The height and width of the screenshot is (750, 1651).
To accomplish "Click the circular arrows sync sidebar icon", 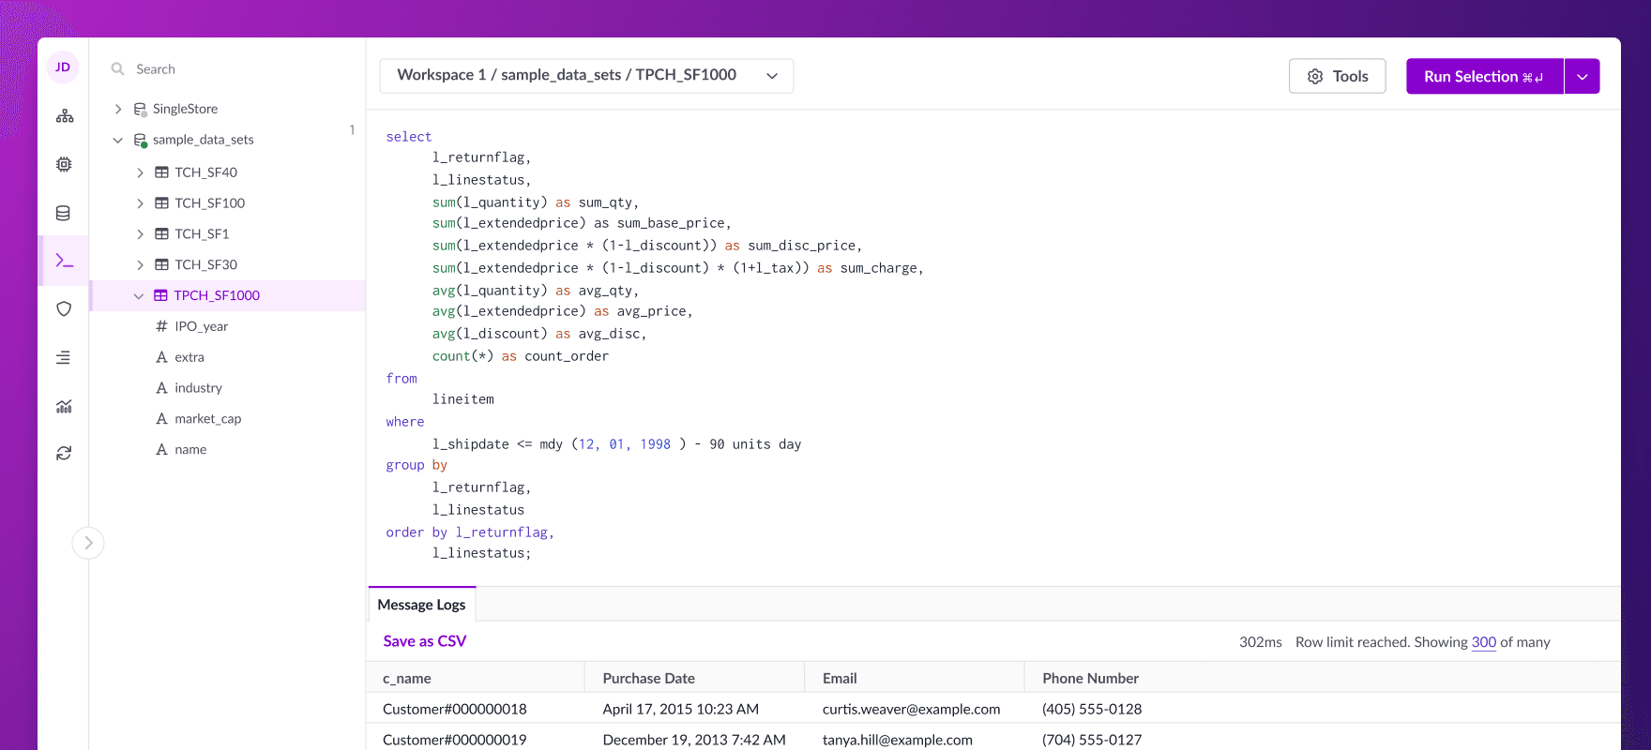I will point(64,454).
